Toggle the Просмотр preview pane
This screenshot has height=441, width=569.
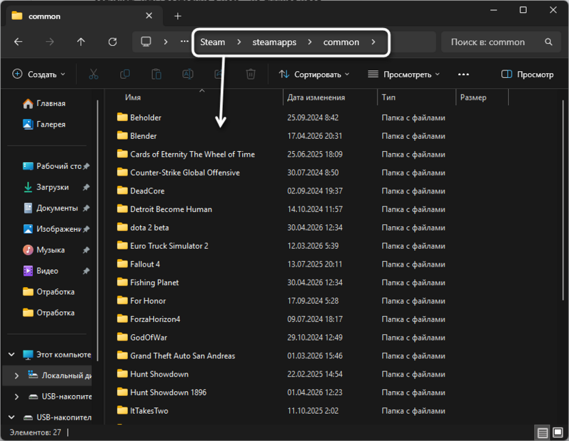[x=527, y=75]
